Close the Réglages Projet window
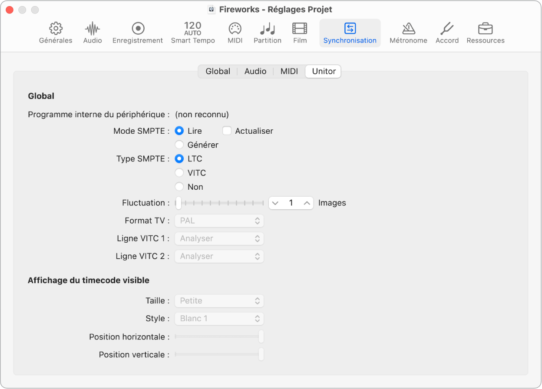 click(10, 10)
